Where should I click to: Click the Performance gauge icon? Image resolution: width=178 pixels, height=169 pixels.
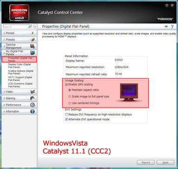pyautogui.click(x=32, y=105)
